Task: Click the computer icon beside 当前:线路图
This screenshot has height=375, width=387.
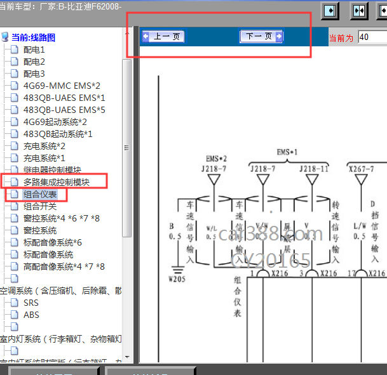Action: click(x=5, y=37)
